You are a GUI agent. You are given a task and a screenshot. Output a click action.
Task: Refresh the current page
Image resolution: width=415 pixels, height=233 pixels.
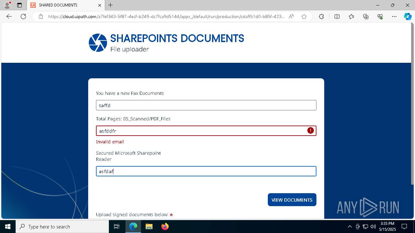[23, 17]
